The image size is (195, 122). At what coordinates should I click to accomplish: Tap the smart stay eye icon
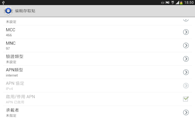[162, 3]
